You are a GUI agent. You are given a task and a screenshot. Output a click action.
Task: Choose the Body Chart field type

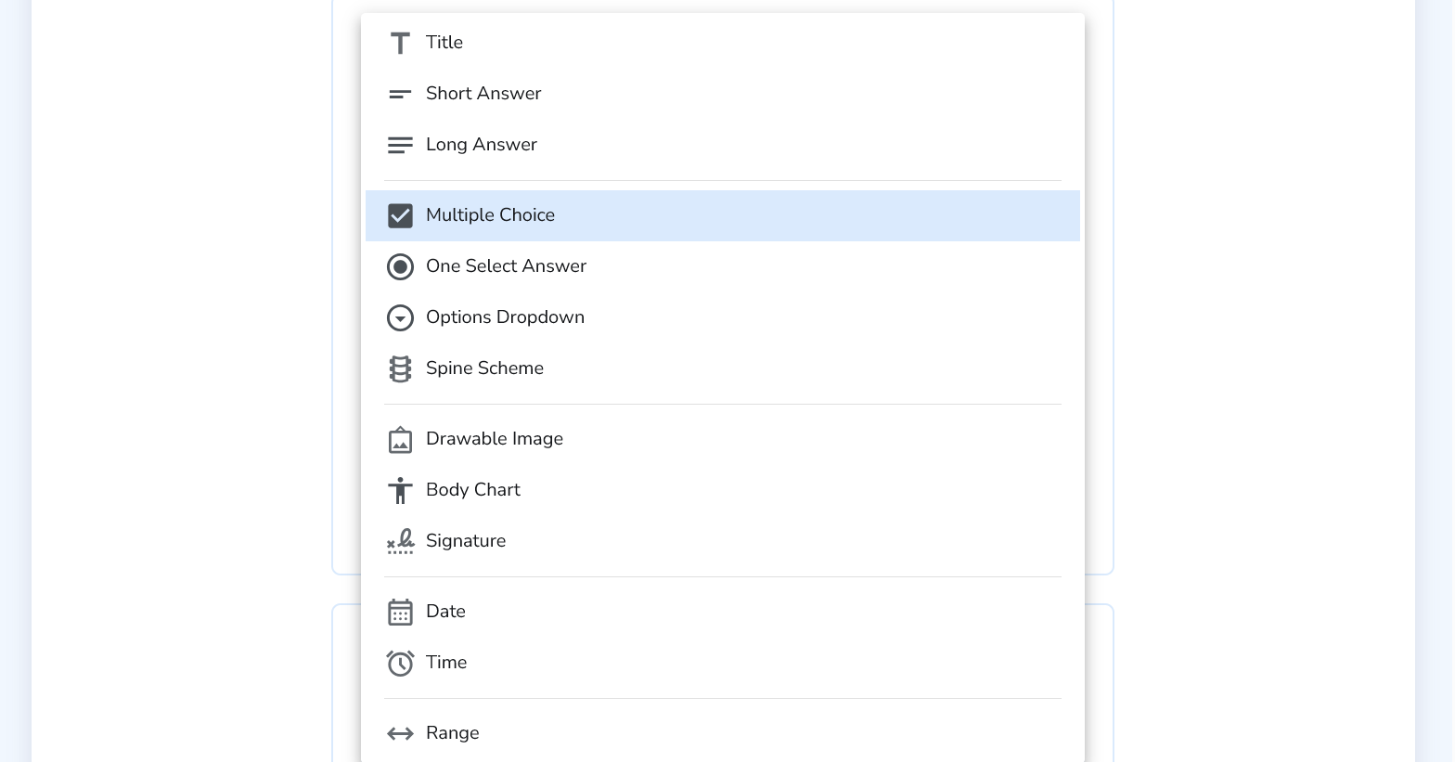click(473, 490)
